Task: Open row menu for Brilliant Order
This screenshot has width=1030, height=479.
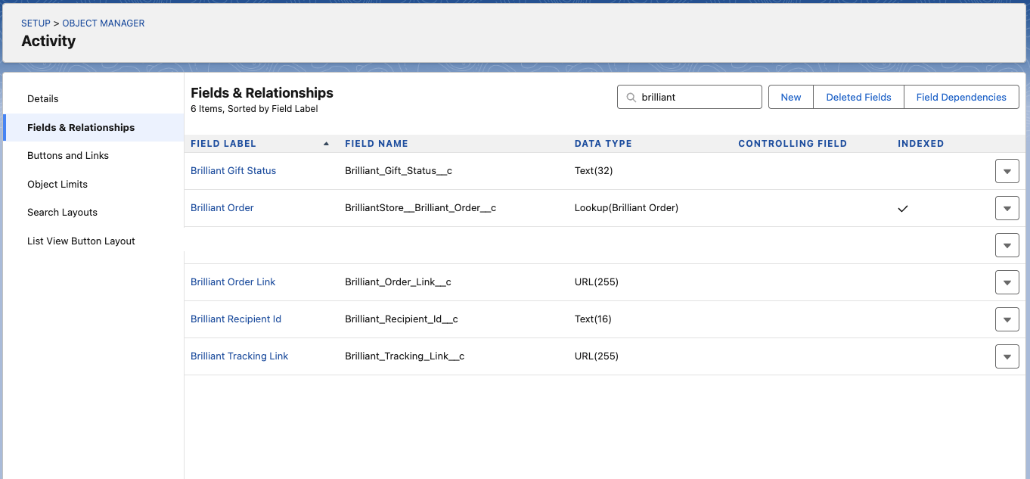Action: pos(1007,209)
